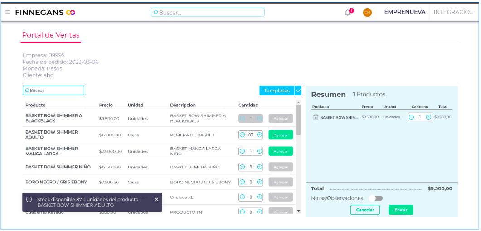Click the Enviar button

pyautogui.click(x=401, y=210)
